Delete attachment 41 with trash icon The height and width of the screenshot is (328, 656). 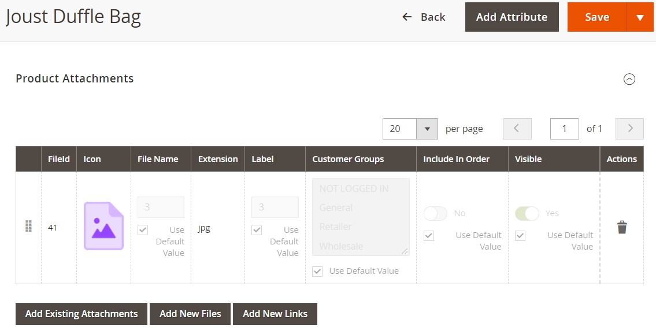[622, 228]
